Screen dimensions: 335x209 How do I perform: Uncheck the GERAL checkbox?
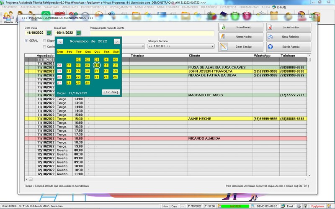[26, 41]
